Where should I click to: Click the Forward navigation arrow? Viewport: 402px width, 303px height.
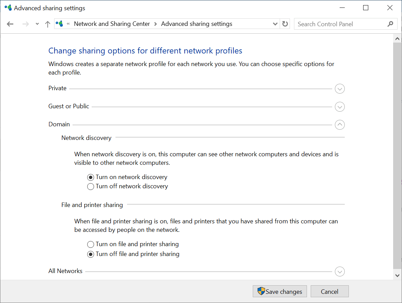click(26, 24)
